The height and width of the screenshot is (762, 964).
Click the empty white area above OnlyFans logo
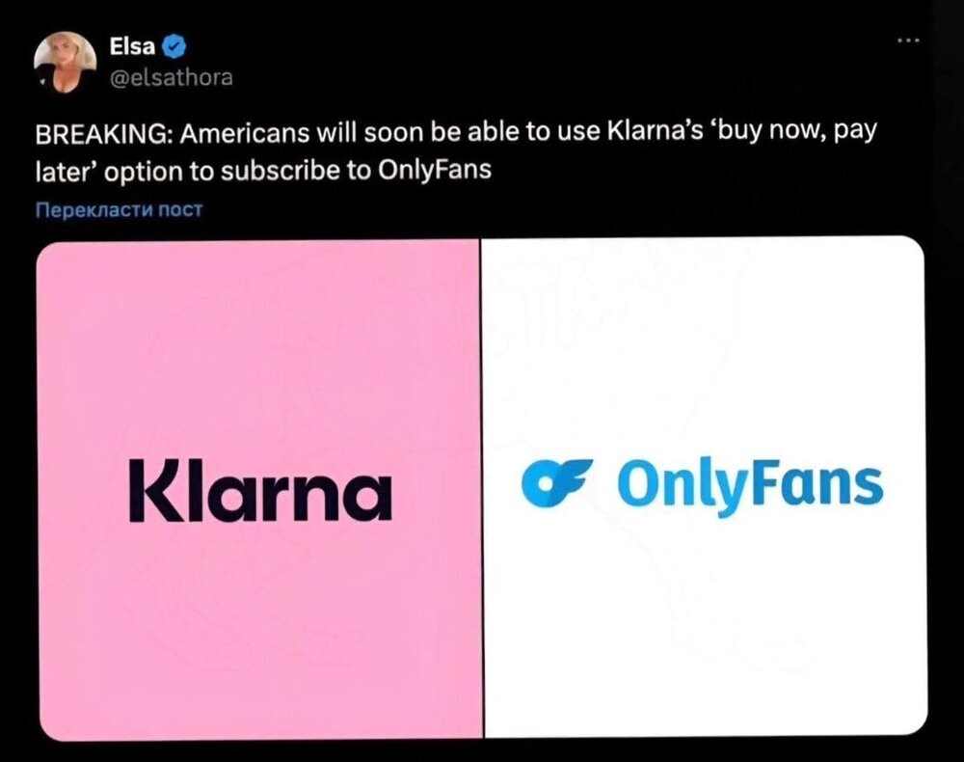(x=705, y=344)
